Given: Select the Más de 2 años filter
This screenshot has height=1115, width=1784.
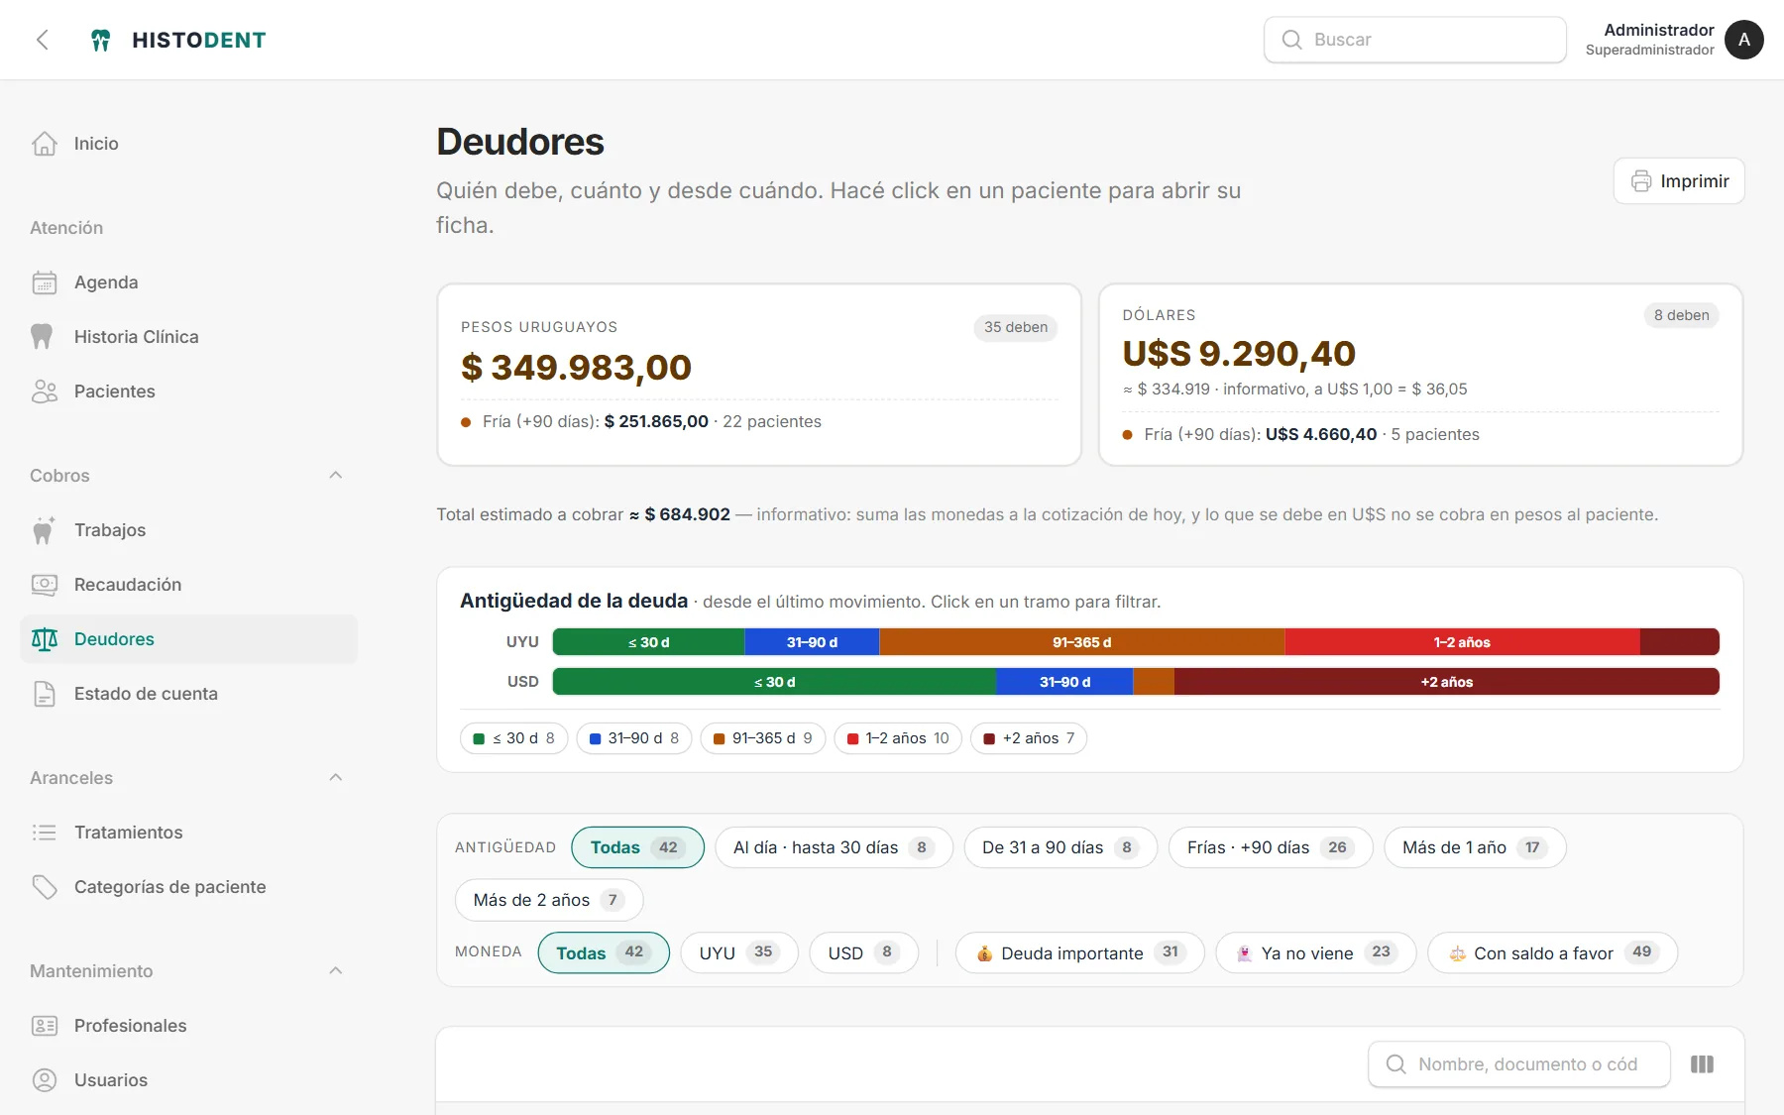Looking at the screenshot, I should (549, 900).
